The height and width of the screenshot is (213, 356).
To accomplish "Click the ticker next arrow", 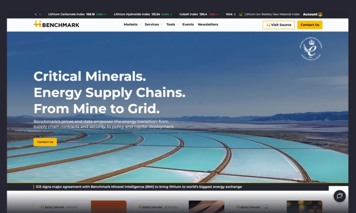I will click(235, 14).
